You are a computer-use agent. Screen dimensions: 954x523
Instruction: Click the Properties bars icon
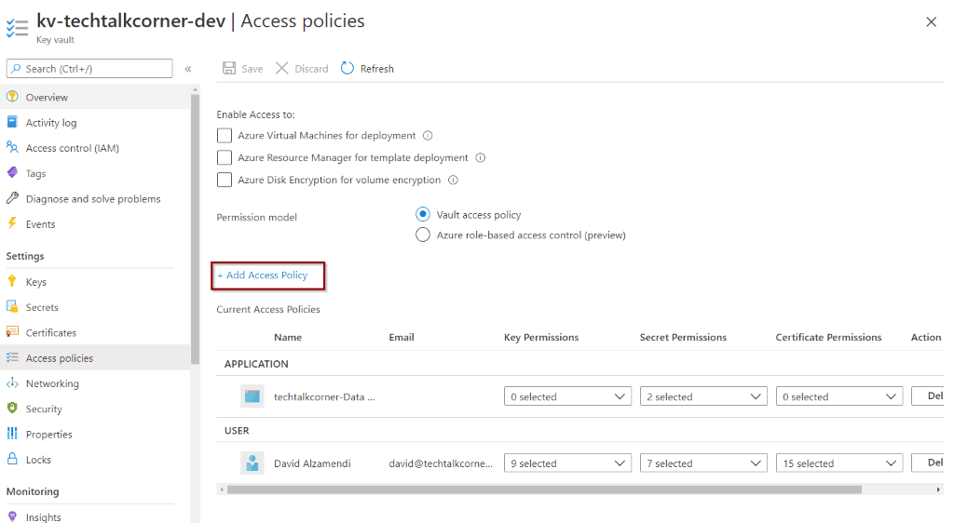[12, 434]
